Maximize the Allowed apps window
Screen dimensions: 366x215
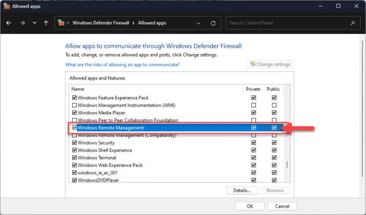coord(338,6)
